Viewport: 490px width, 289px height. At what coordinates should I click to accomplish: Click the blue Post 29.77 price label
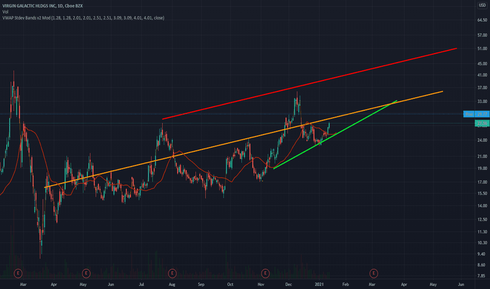coord(476,114)
